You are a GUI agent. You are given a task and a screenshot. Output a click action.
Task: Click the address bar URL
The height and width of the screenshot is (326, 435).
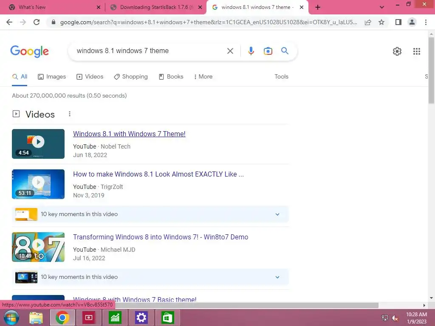point(208,22)
